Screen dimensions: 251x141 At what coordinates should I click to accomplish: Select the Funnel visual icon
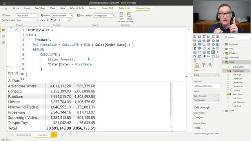(200, 44)
